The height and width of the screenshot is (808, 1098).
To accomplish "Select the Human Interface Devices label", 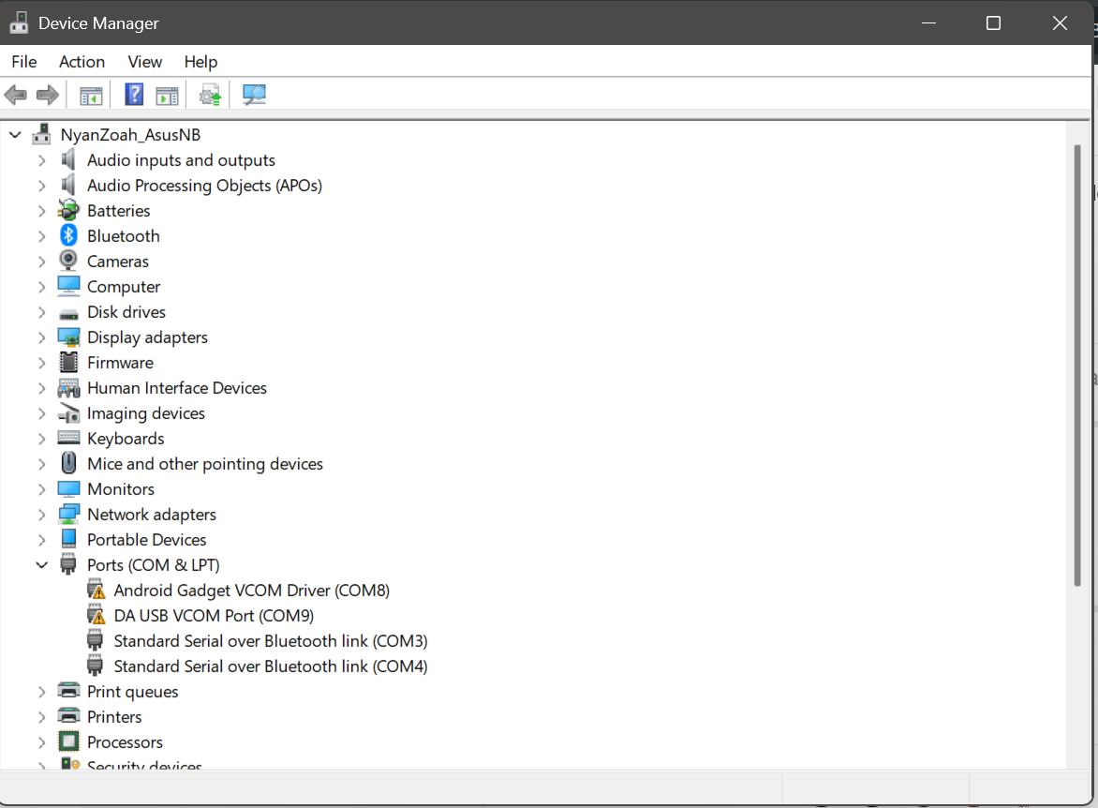I will pyautogui.click(x=177, y=388).
